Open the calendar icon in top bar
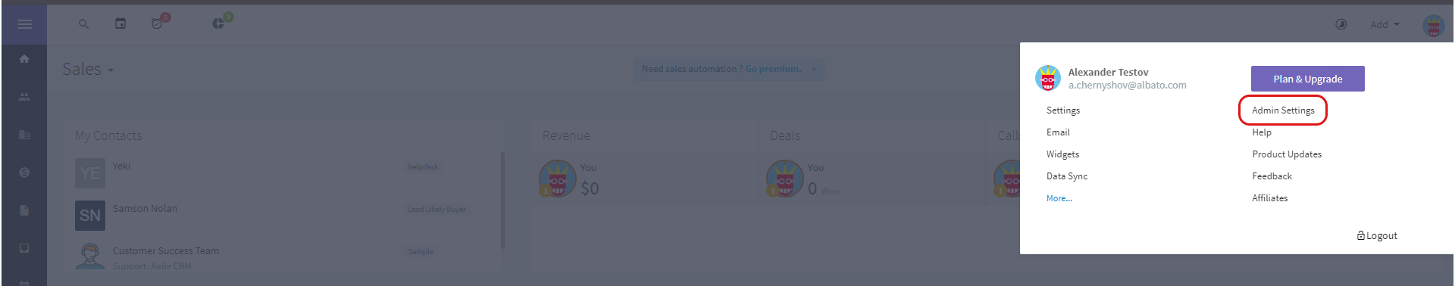Image resolution: width=1455 pixels, height=286 pixels. point(120,23)
